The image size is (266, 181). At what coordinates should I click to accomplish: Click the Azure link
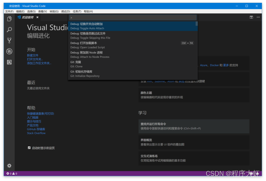click(204, 65)
